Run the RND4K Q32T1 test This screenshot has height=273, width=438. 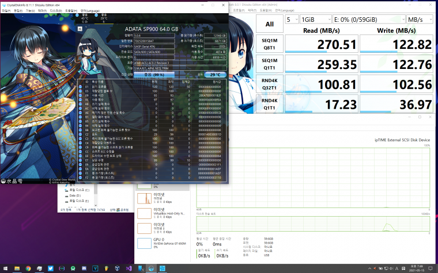point(270,84)
